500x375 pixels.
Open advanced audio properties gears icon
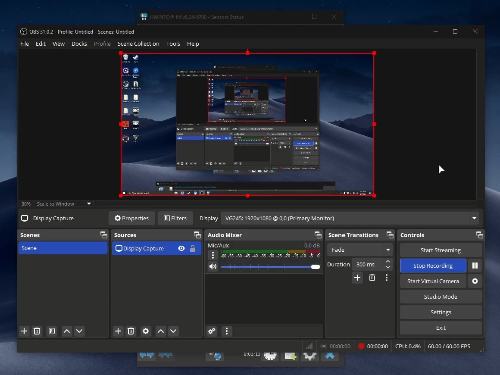[212, 331]
